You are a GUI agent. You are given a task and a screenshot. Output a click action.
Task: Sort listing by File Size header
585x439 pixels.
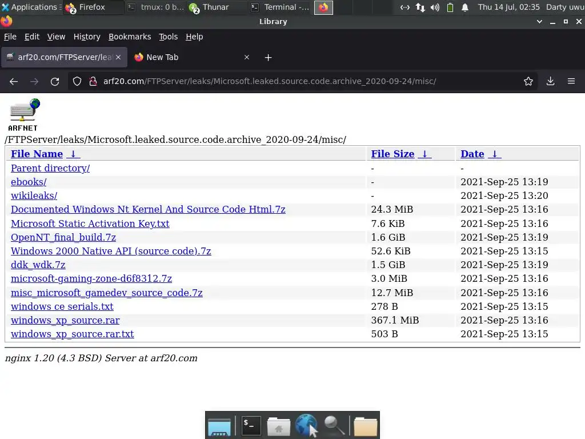coord(392,154)
